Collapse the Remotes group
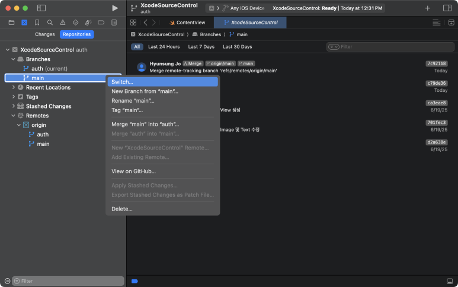The width and height of the screenshot is (458, 287). point(13,116)
